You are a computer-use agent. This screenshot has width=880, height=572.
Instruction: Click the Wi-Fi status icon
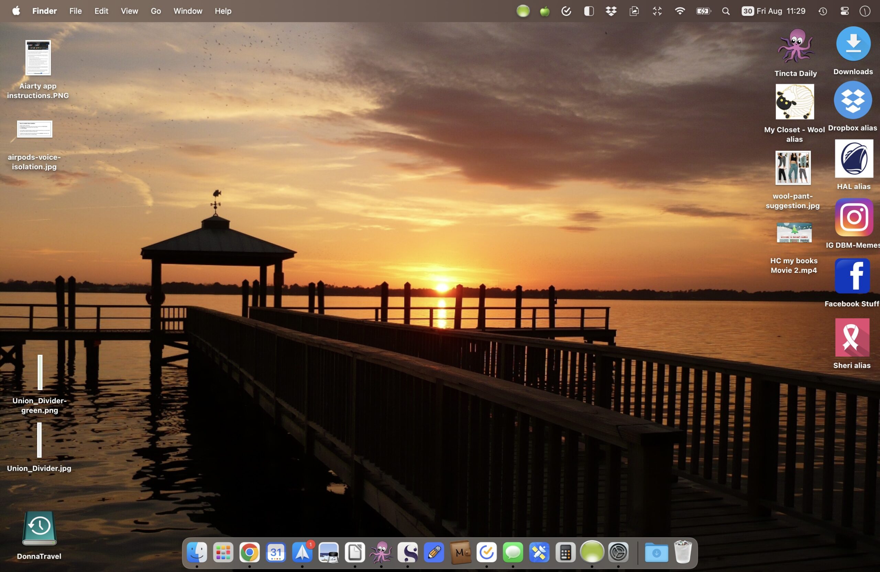pyautogui.click(x=680, y=11)
